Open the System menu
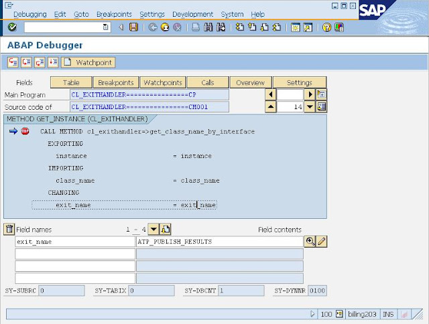 point(232,14)
